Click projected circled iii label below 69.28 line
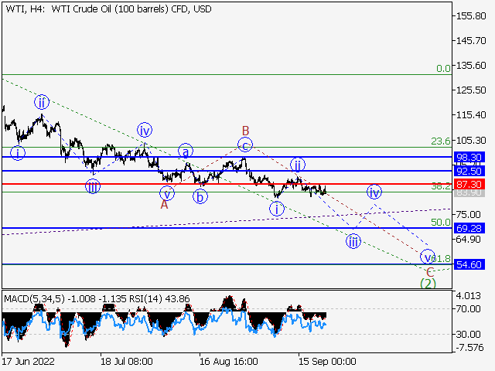The image size is (495, 371). click(353, 241)
